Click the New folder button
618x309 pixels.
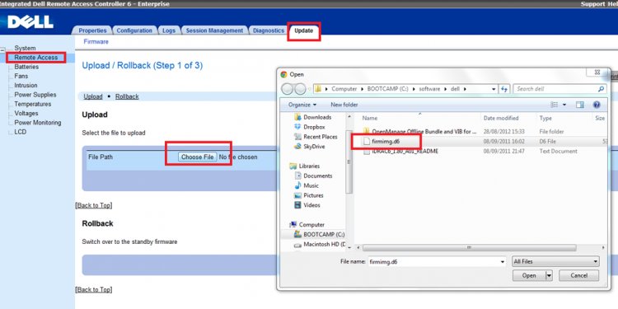(x=344, y=105)
